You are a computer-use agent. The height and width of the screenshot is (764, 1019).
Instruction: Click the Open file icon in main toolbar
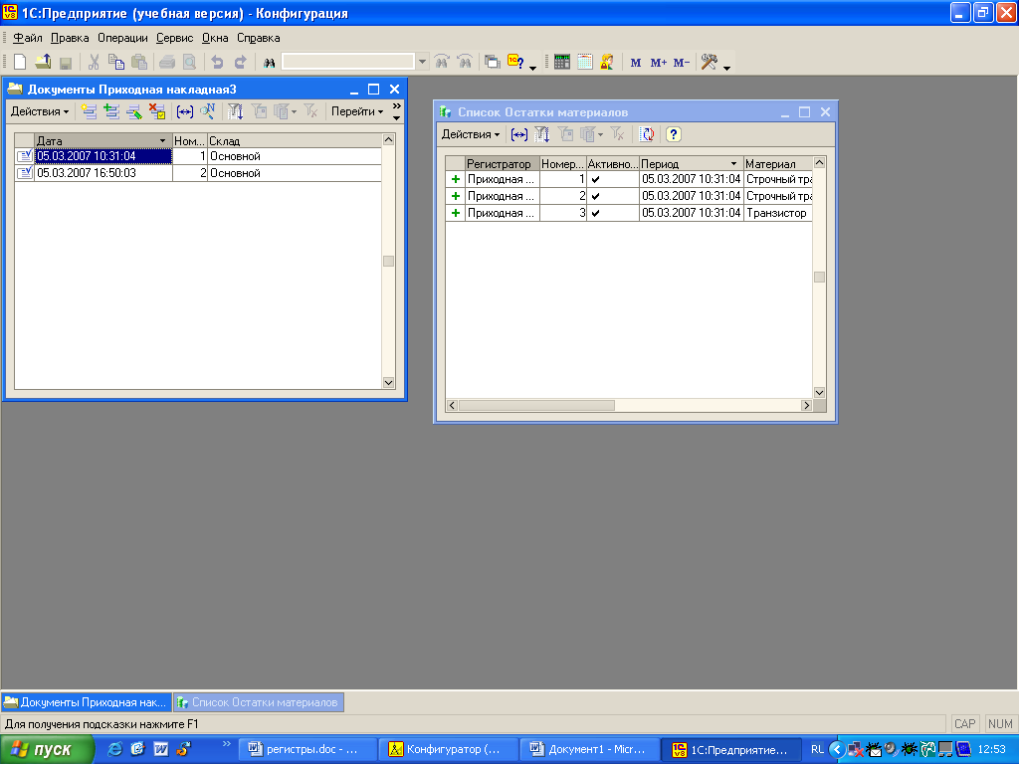pos(43,62)
